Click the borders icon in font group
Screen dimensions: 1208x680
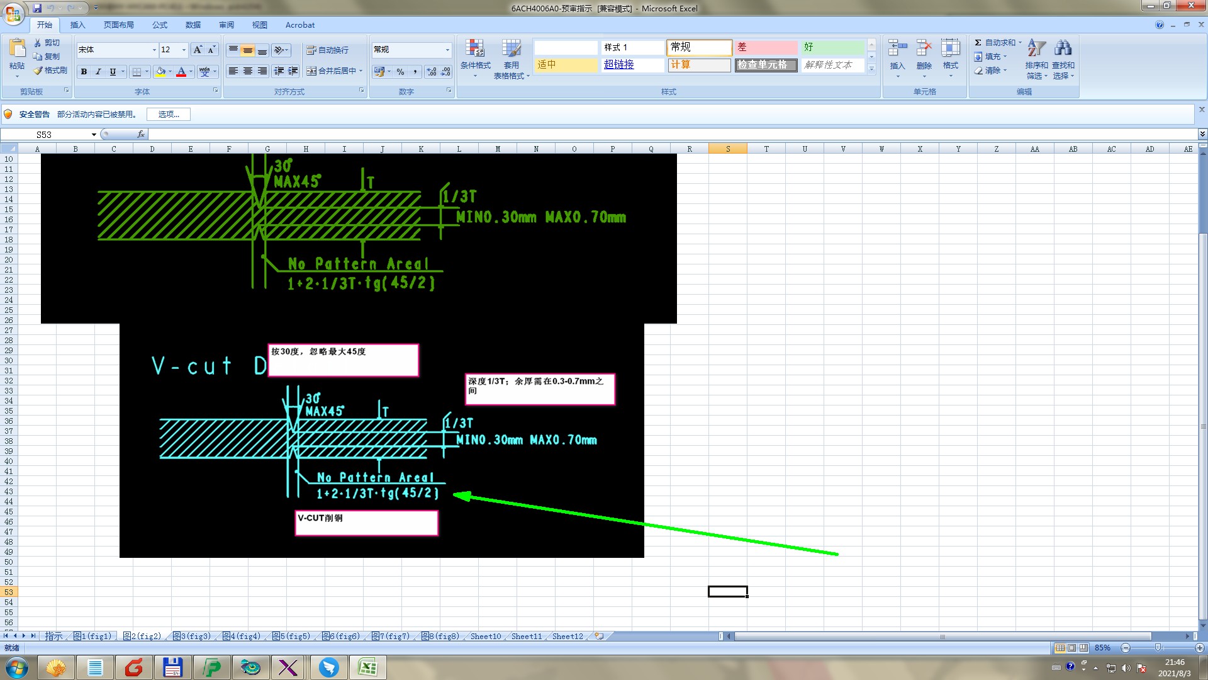137,72
